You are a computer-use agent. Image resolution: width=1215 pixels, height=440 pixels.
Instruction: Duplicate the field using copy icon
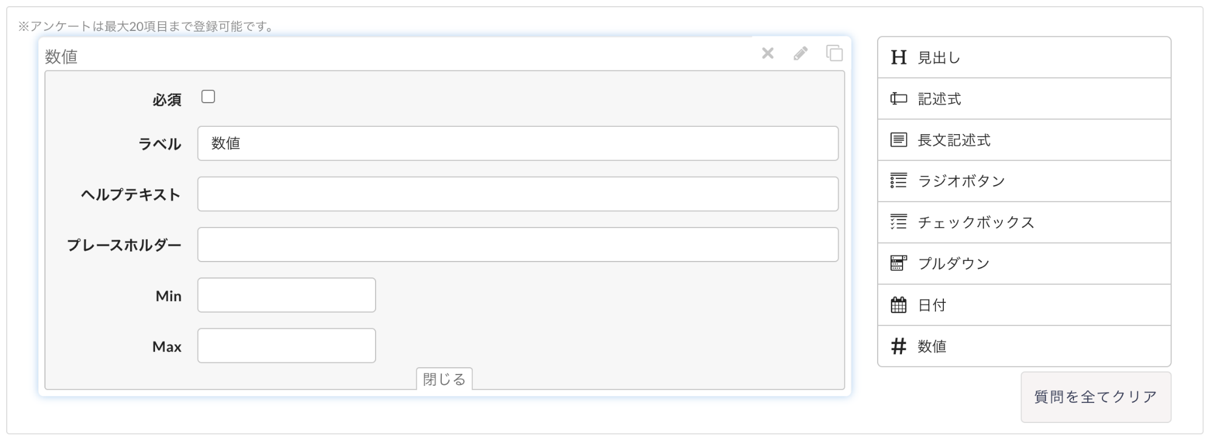point(835,53)
